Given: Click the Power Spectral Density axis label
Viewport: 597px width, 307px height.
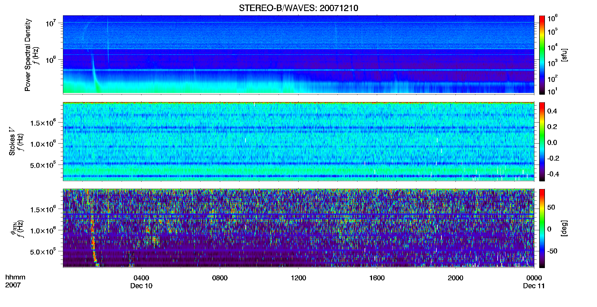Looking at the screenshot, I should (x=28, y=55).
